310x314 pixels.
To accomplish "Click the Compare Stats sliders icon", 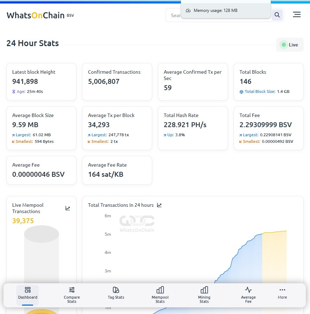I will click(x=72, y=290).
